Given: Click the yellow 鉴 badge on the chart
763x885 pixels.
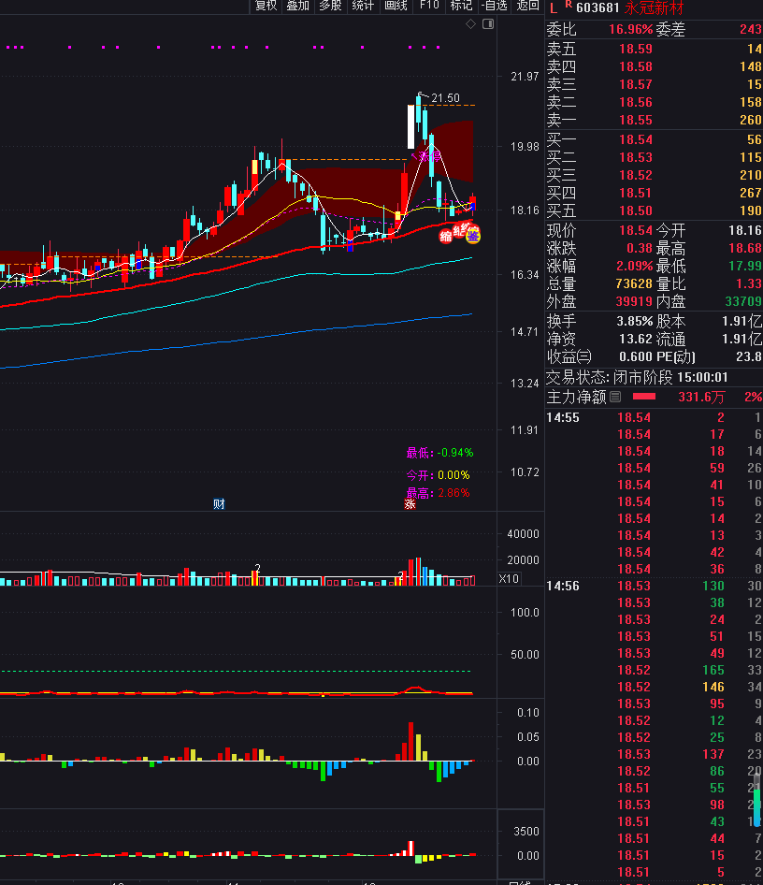Looking at the screenshot, I should [473, 235].
